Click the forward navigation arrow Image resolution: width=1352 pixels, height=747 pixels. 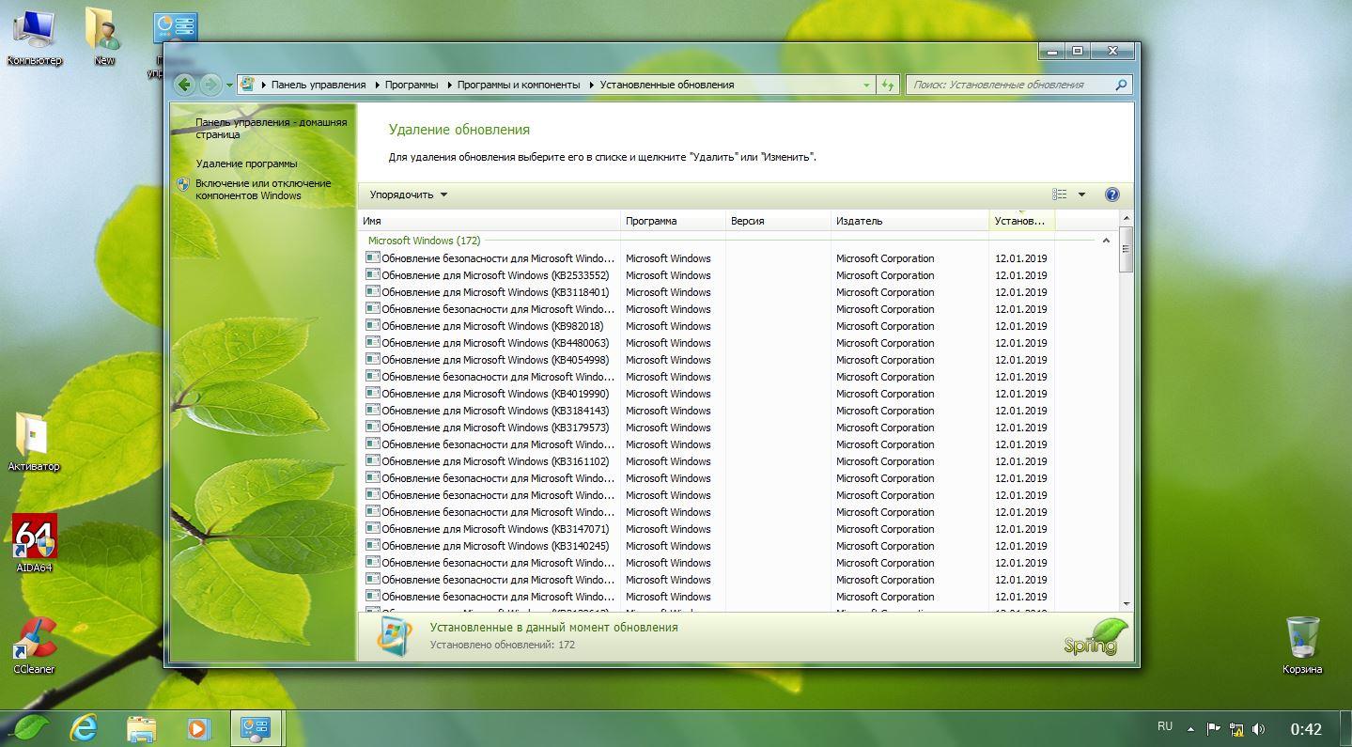tap(210, 85)
